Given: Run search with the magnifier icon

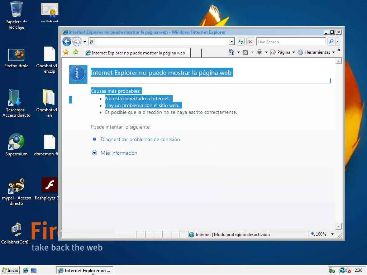Looking at the screenshot, I should click(x=331, y=42).
